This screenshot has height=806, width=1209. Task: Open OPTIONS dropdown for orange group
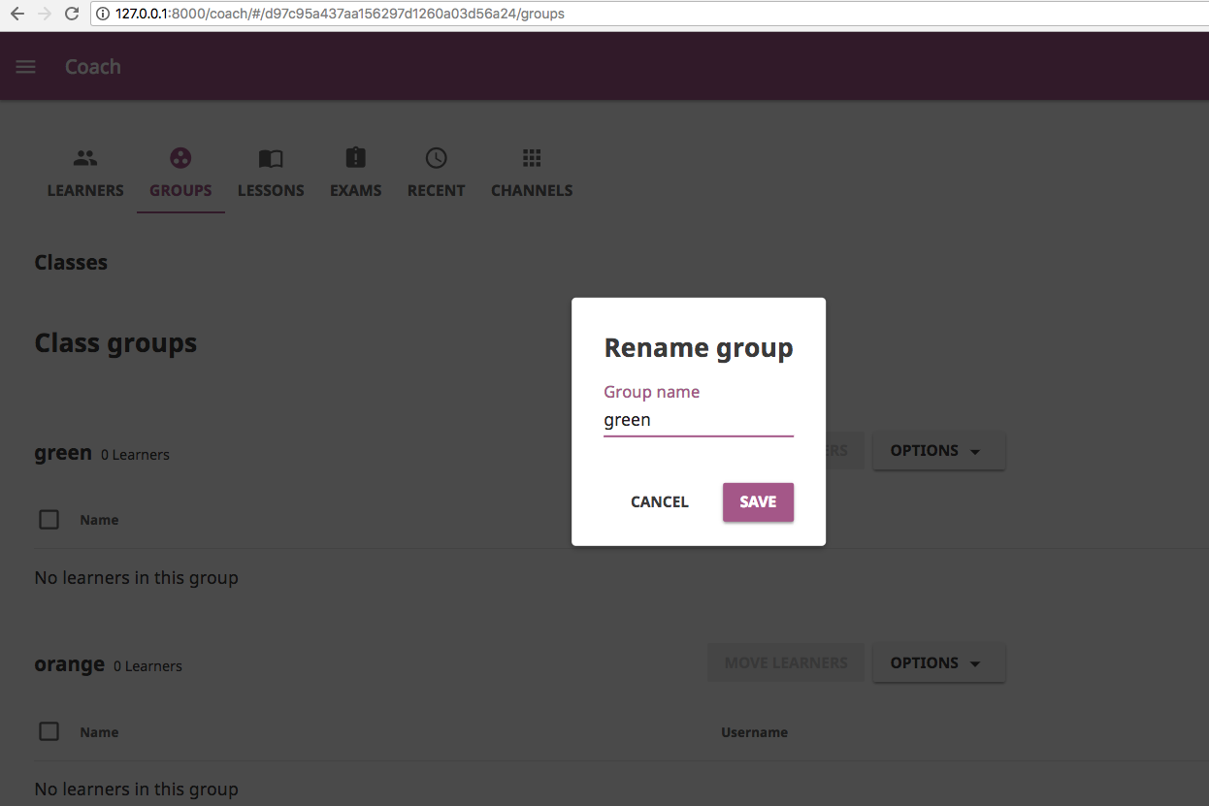point(938,662)
